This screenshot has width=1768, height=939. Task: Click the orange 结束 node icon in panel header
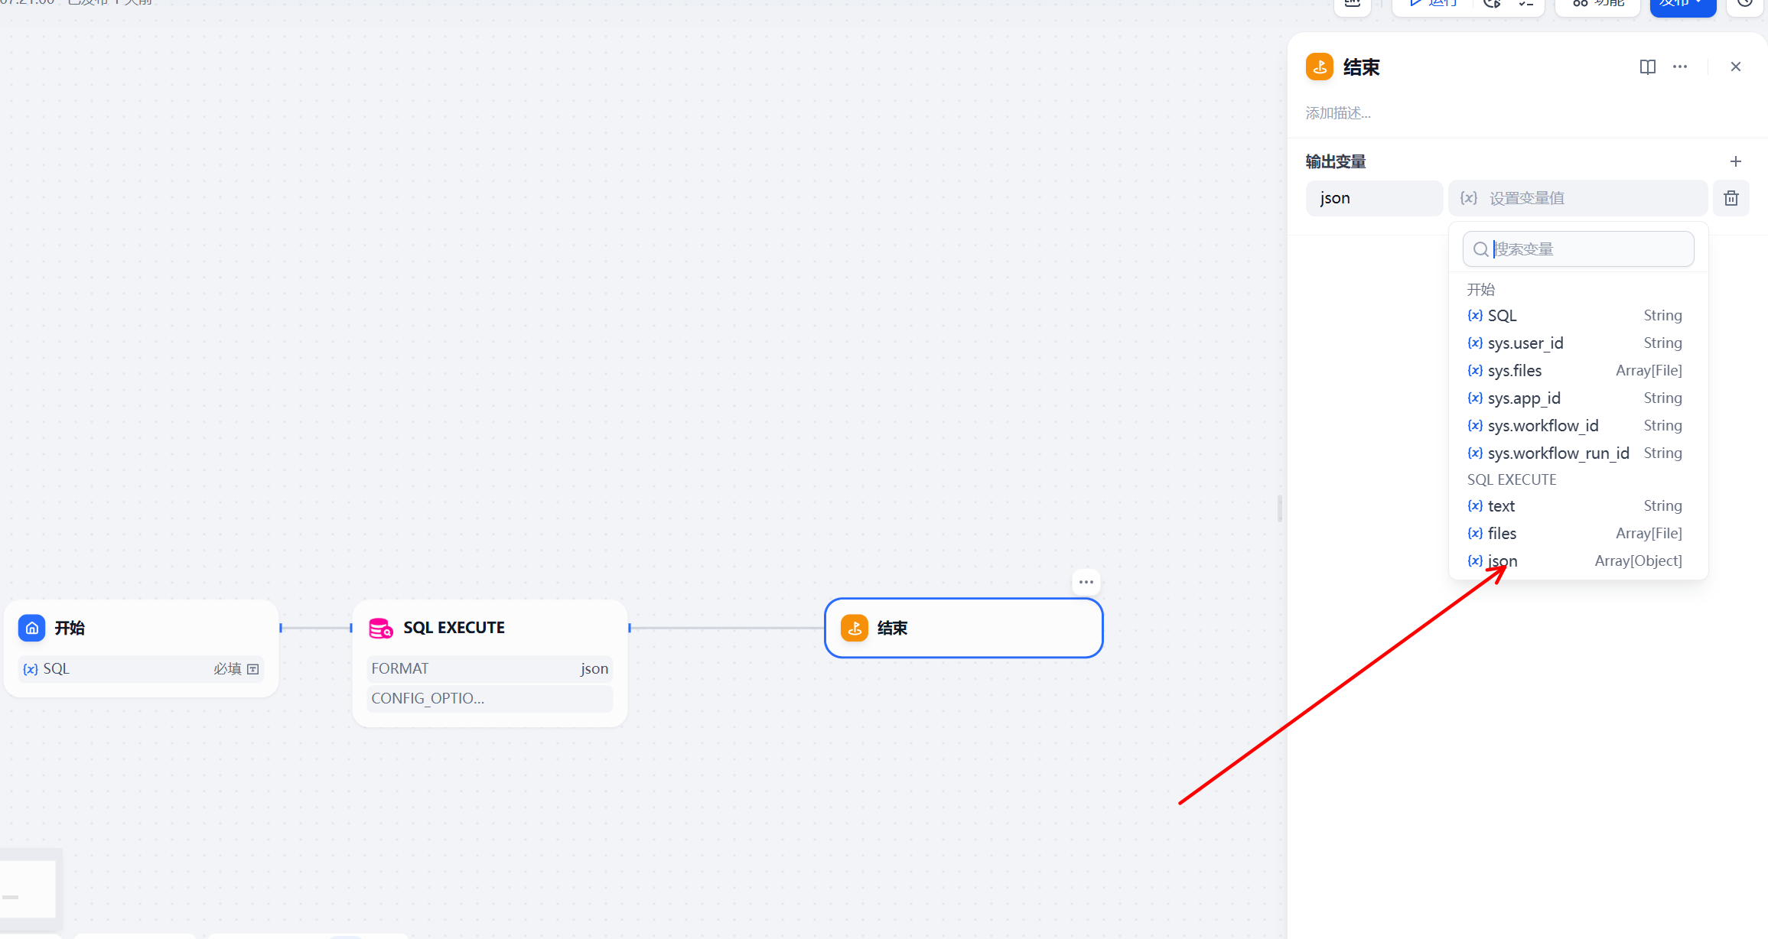click(x=1320, y=67)
